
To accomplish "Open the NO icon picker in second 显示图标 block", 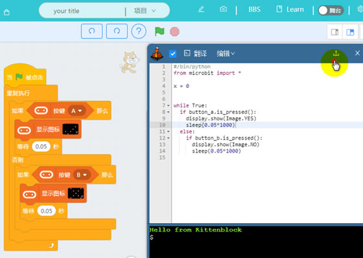I will [76, 193].
